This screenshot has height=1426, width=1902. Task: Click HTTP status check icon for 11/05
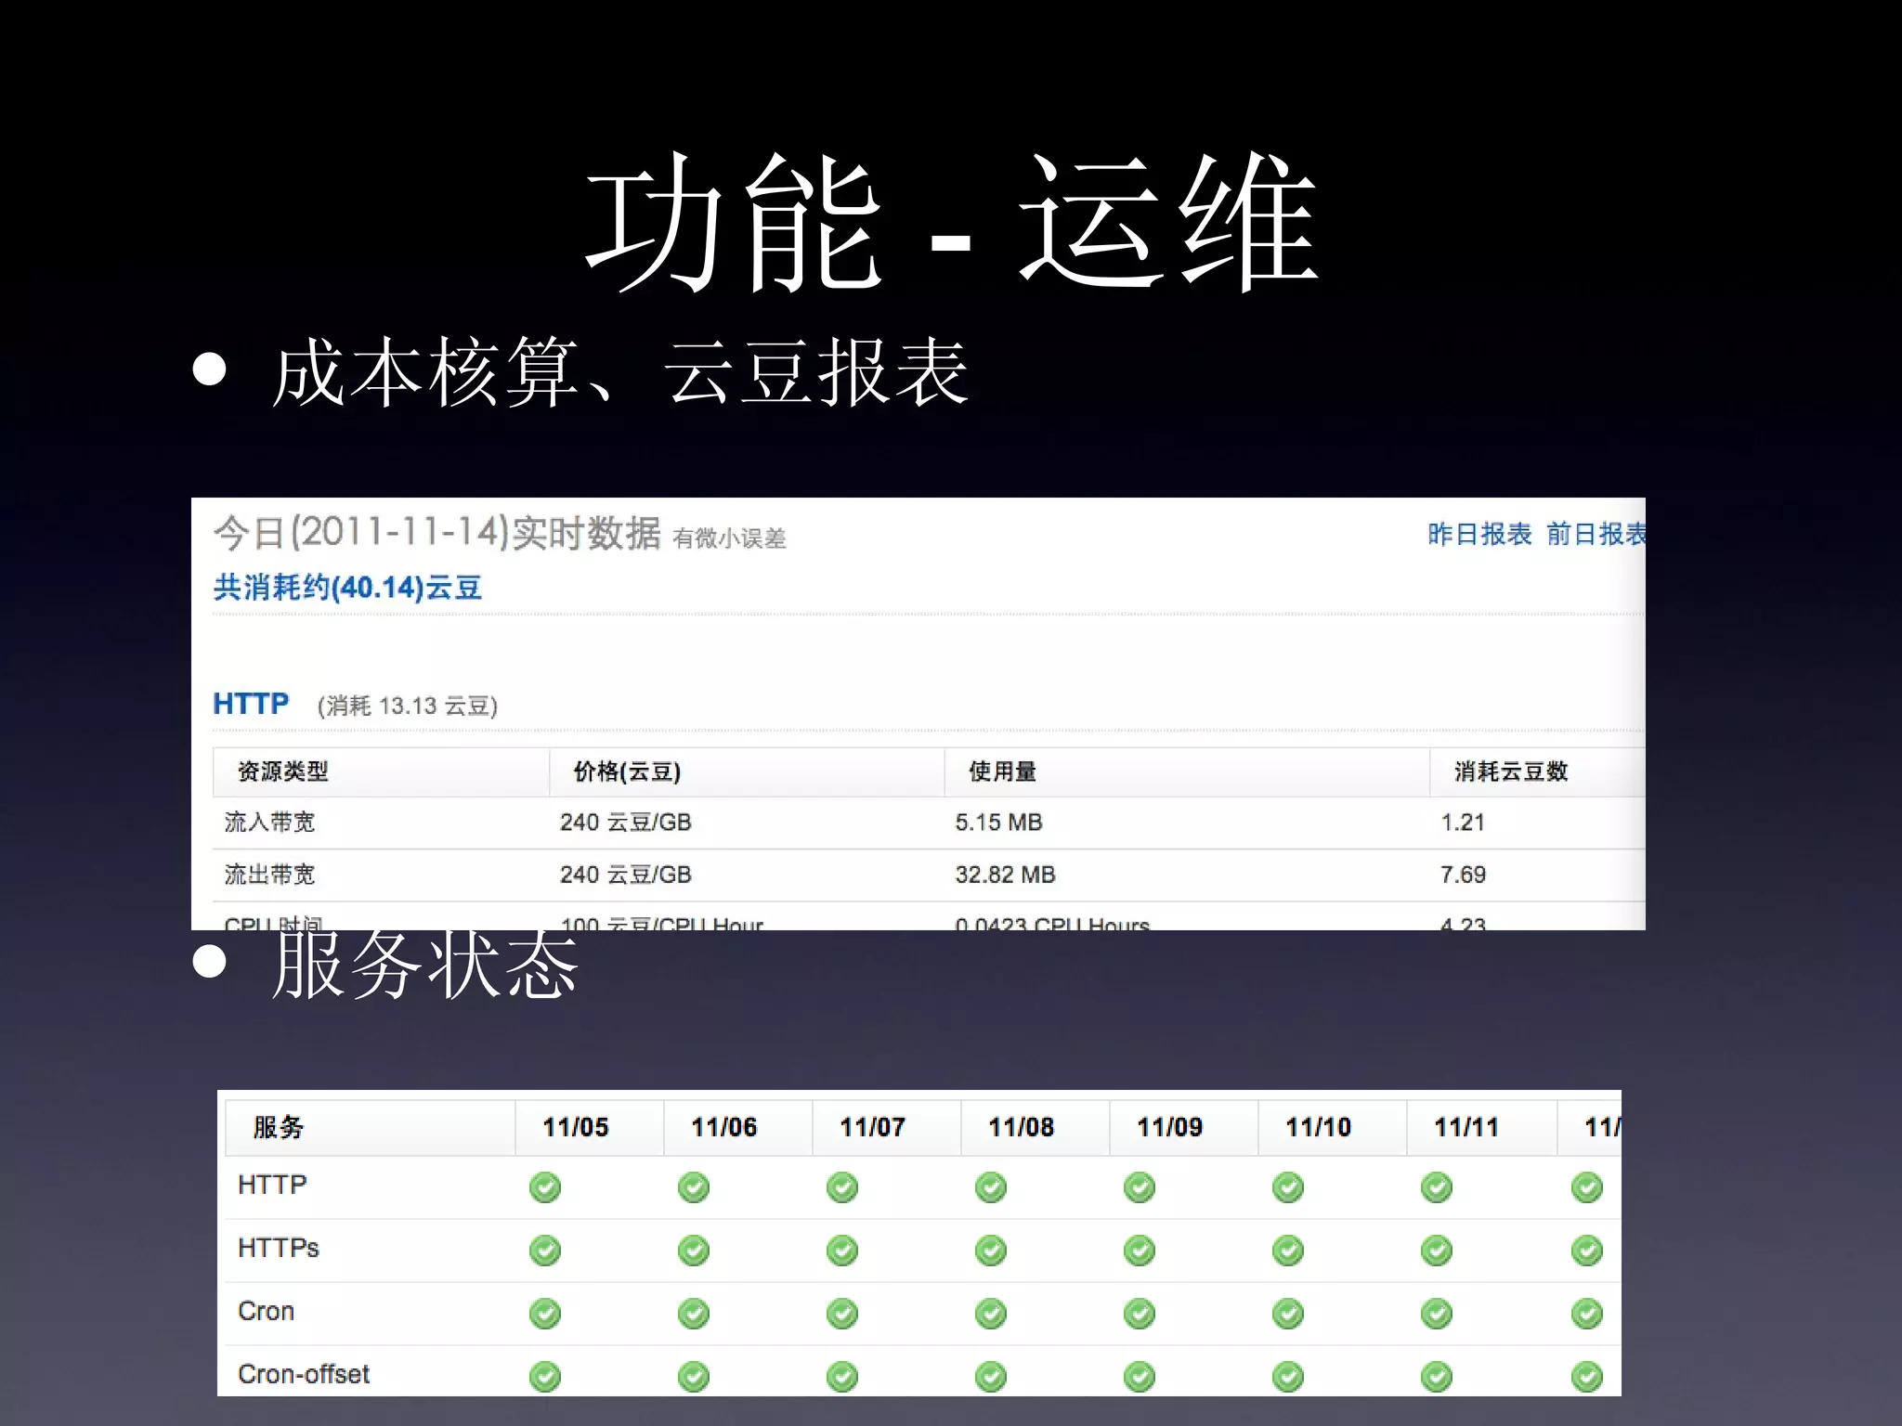click(x=545, y=1187)
